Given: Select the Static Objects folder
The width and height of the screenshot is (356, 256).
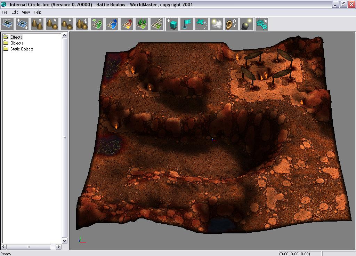Looking at the screenshot, I should coord(22,49).
